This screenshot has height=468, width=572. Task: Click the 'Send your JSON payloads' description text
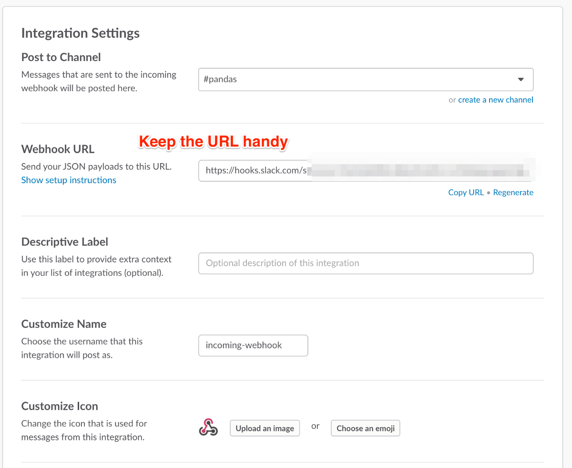(96, 167)
